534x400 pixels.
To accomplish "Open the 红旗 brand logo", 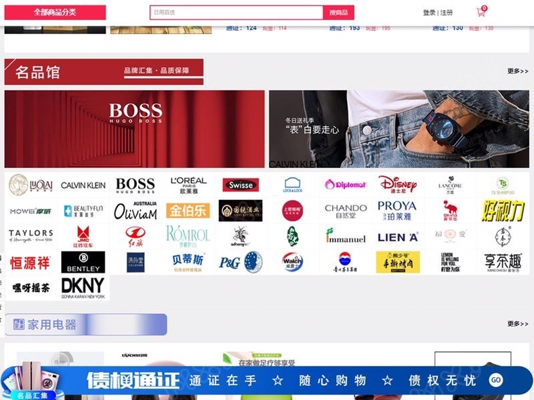I will pos(136,237).
